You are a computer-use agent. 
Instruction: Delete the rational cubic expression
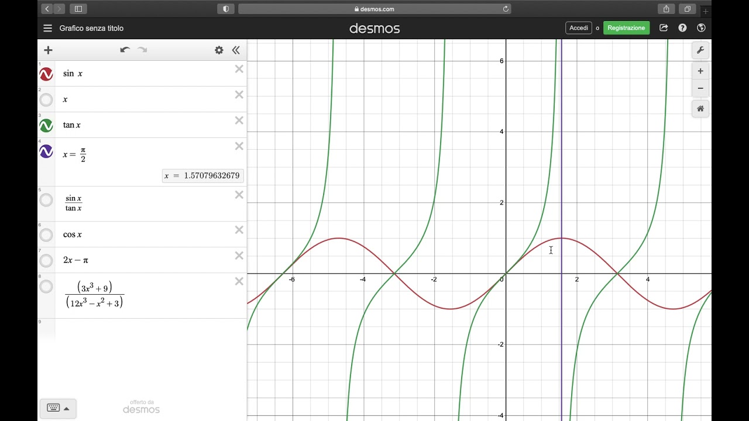pyautogui.click(x=239, y=281)
